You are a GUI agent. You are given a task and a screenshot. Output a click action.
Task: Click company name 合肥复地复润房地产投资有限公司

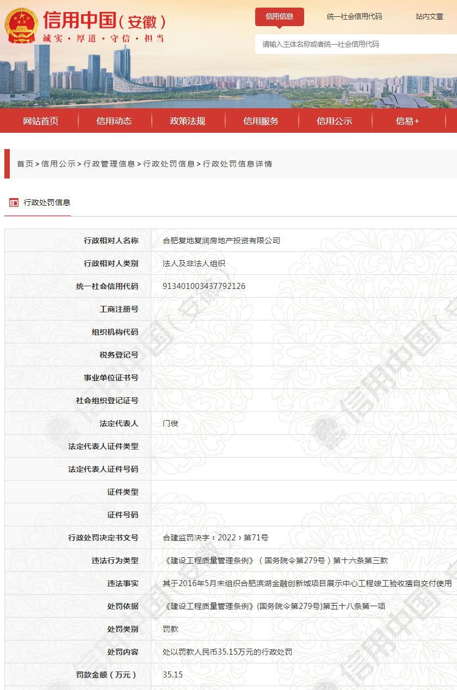pyautogui.click(x=221, y=241)
